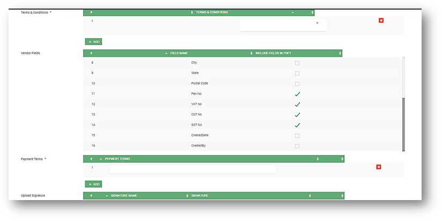Select the State field name
Viewport: 442px width, 221px height.
click(x=195, y=73)
